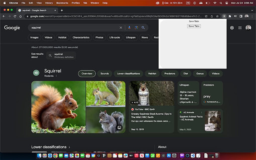Play the Squirrel pronunciation speaker icon
256x160 pixels.
[36, 72]
